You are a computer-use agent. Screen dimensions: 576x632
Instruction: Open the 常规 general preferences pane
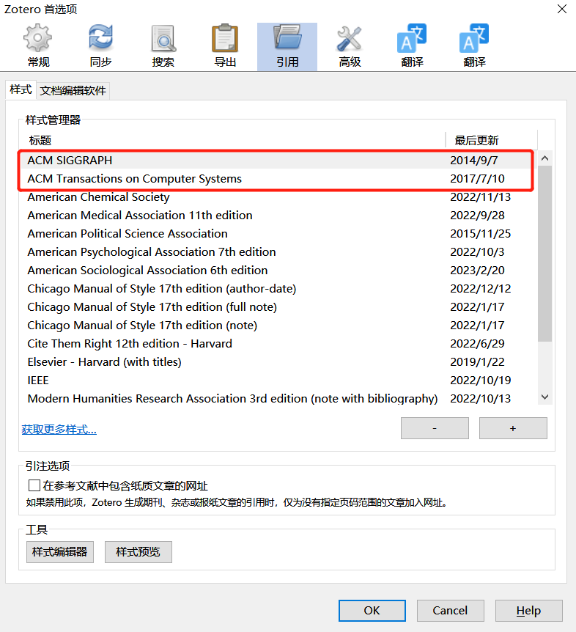38,46
